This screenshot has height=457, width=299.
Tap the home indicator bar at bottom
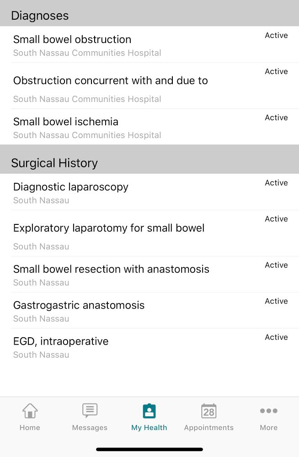(x=149, y=449)
